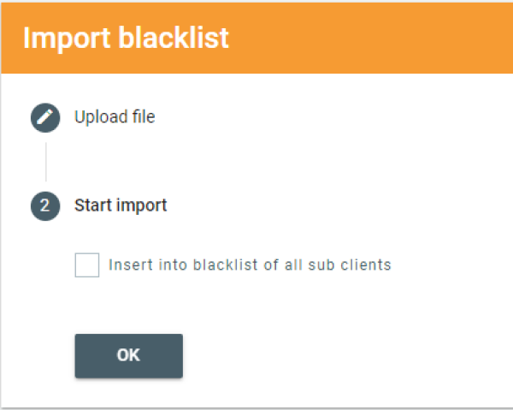
Task: Click the connector line between steps
Action: click(x=46, y=162)
